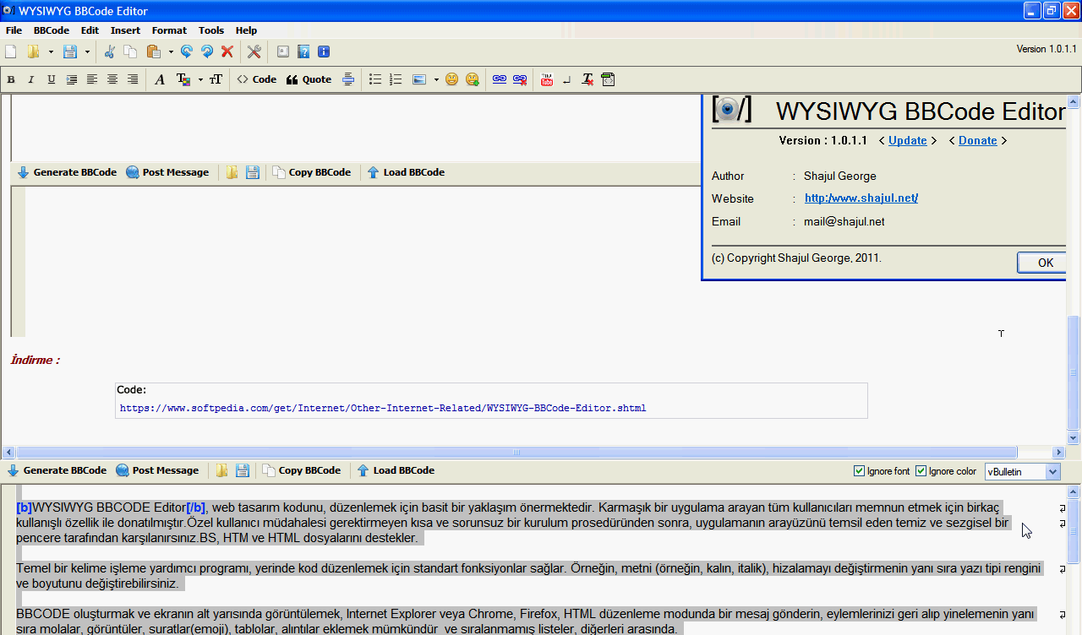This screenshot has width=1082, height=635.
Task: Clear text formatting
Action: click(587, 80)
